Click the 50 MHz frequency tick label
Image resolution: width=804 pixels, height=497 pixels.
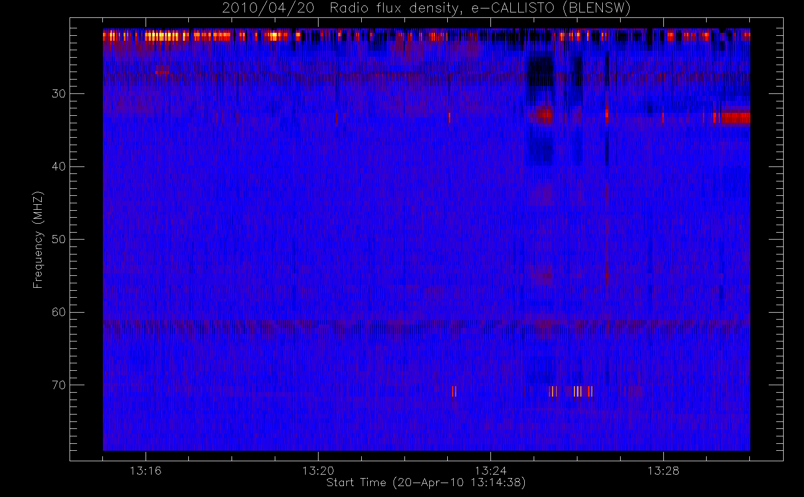click(59, 239)
